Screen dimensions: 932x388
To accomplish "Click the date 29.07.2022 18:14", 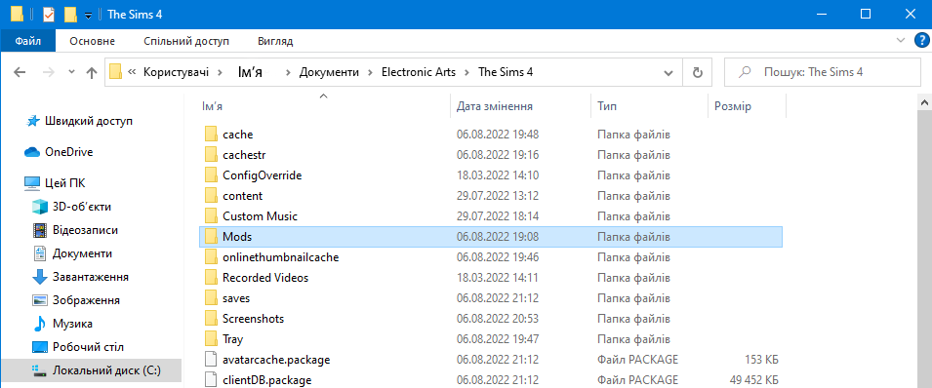I will tap(498, 216).
